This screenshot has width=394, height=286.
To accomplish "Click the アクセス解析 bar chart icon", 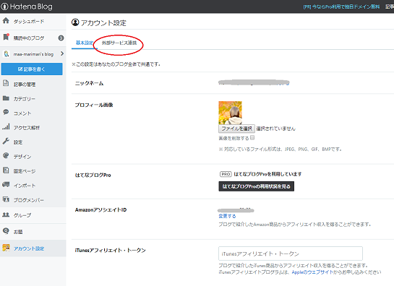I will (x=6, y=126).
